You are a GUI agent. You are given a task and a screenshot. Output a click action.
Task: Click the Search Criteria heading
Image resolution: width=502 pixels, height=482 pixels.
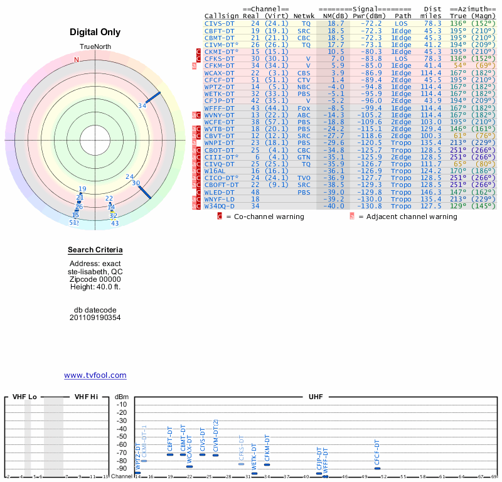(x=95, y=250)
